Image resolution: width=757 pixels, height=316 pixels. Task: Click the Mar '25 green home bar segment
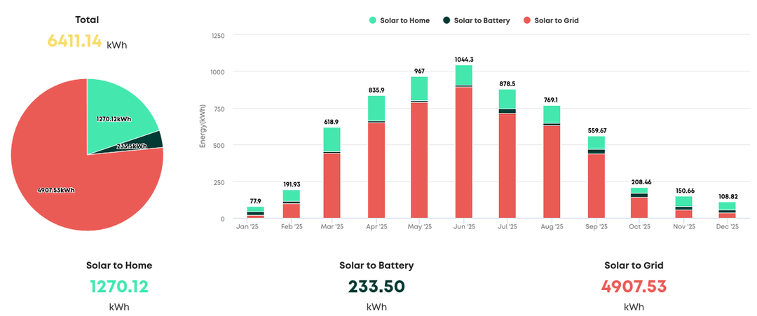[332, 139]
